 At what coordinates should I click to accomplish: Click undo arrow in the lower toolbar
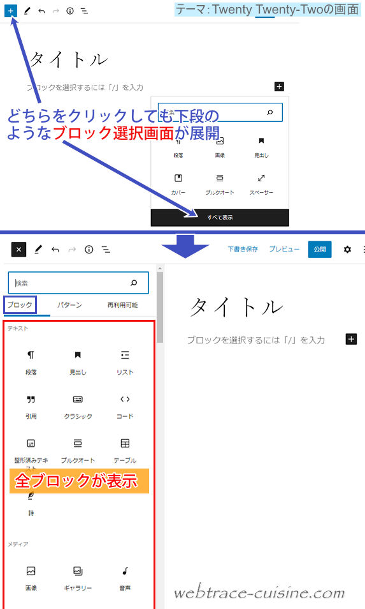pyautogui.click(x=55, y=250)
